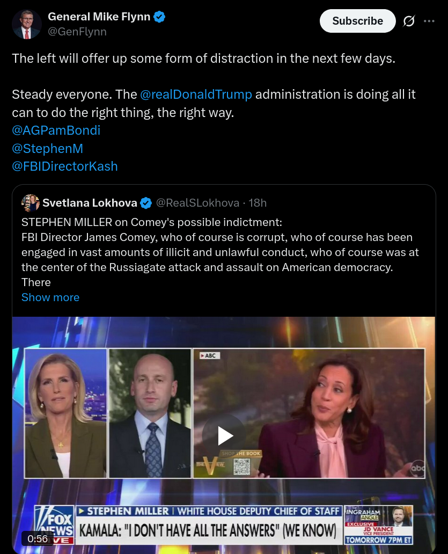Open the quoted post's video thumbnail

[224, 435]
